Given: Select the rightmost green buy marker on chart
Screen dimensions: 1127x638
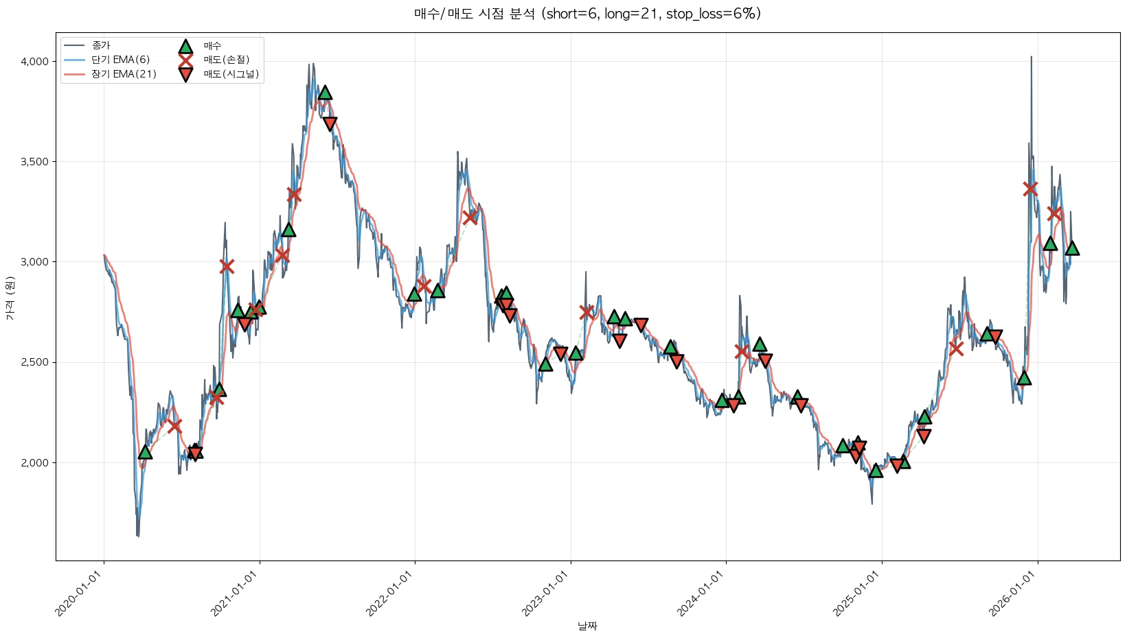Looking at the screenshot, I should (x=1072, y=248).
